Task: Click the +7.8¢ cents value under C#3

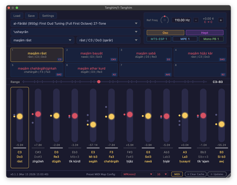Action: click(38, 145)
